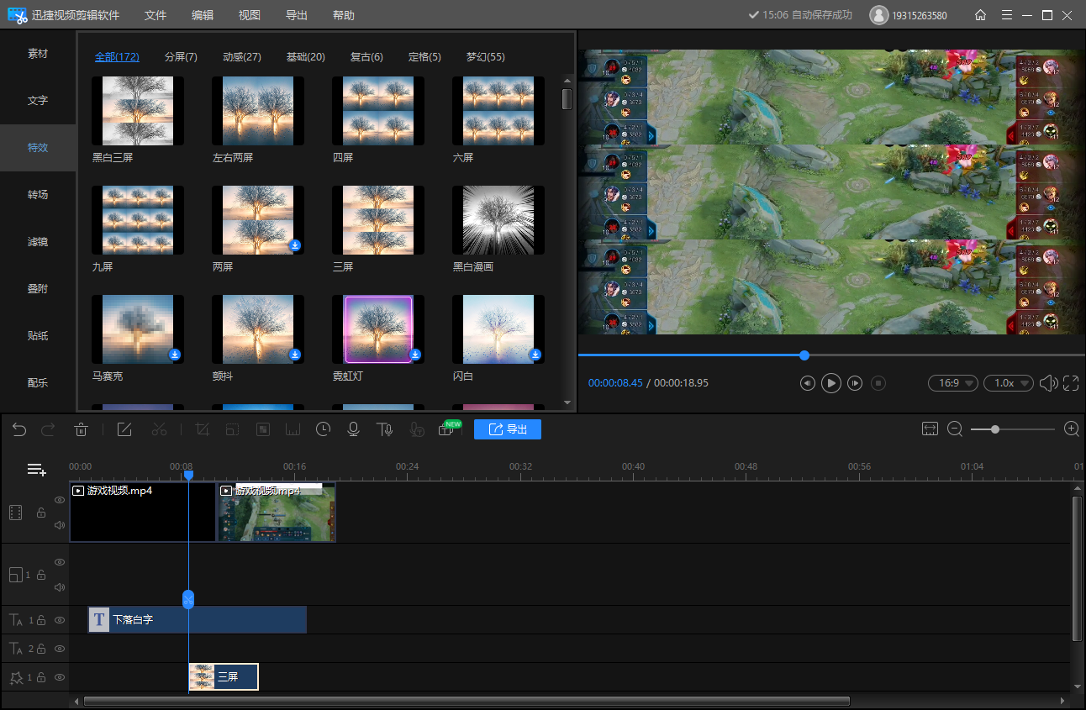This screenshot has height=710, width=1086.
Task: Toggle visibility of picture-in-picture track 1
Action: pos(60,562)
